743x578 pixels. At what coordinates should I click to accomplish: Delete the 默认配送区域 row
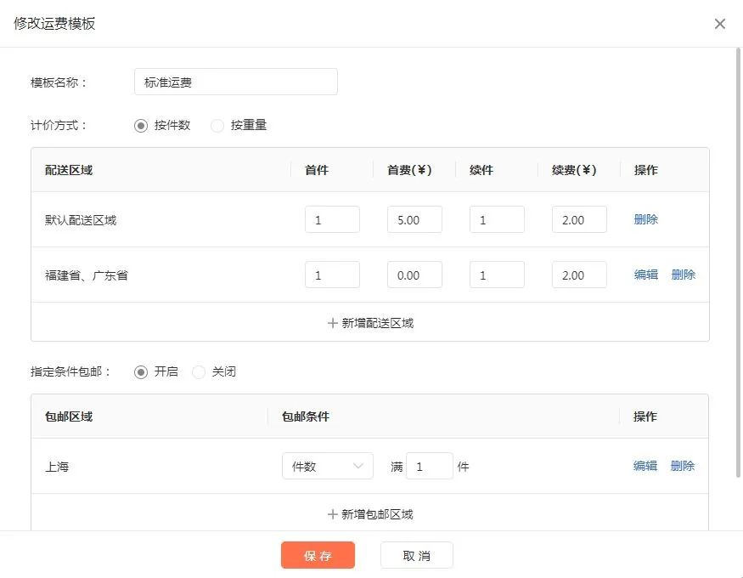point(646,219)
